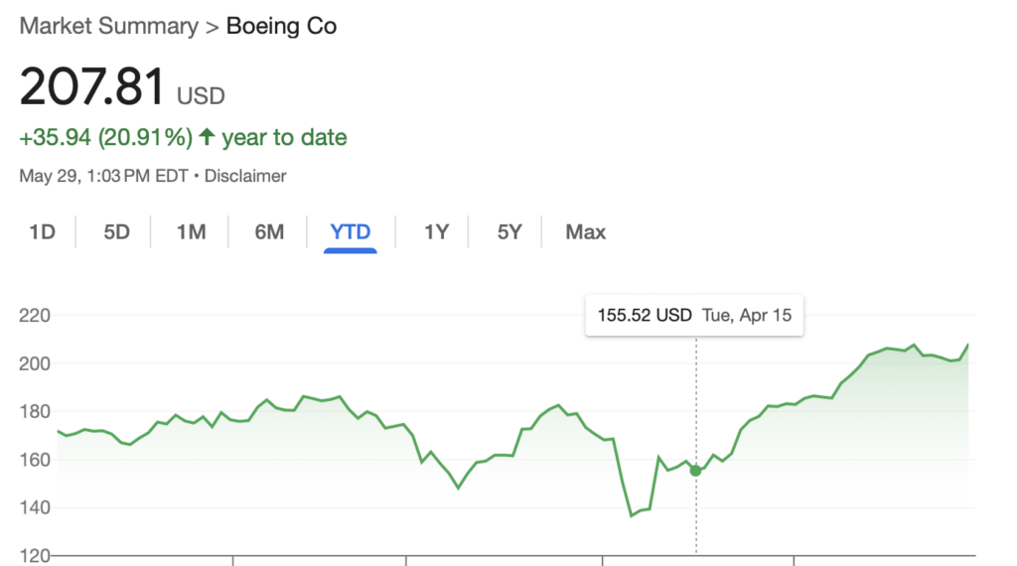Click the Boeing Co breadcrumb title
The height and width of the screenshot is (566, 1017).
click(282, 27)
